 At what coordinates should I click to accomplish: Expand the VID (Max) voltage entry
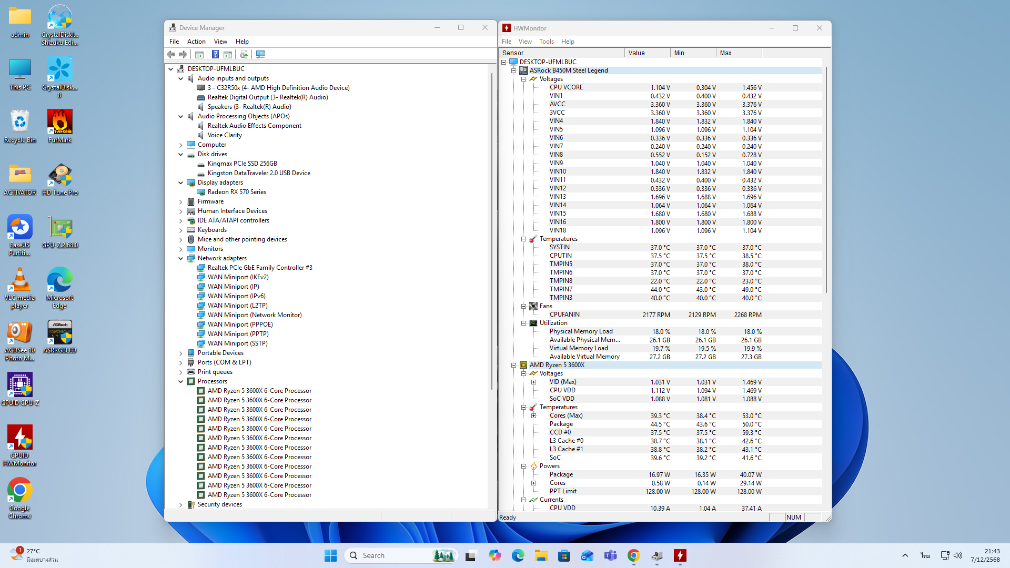533,382
